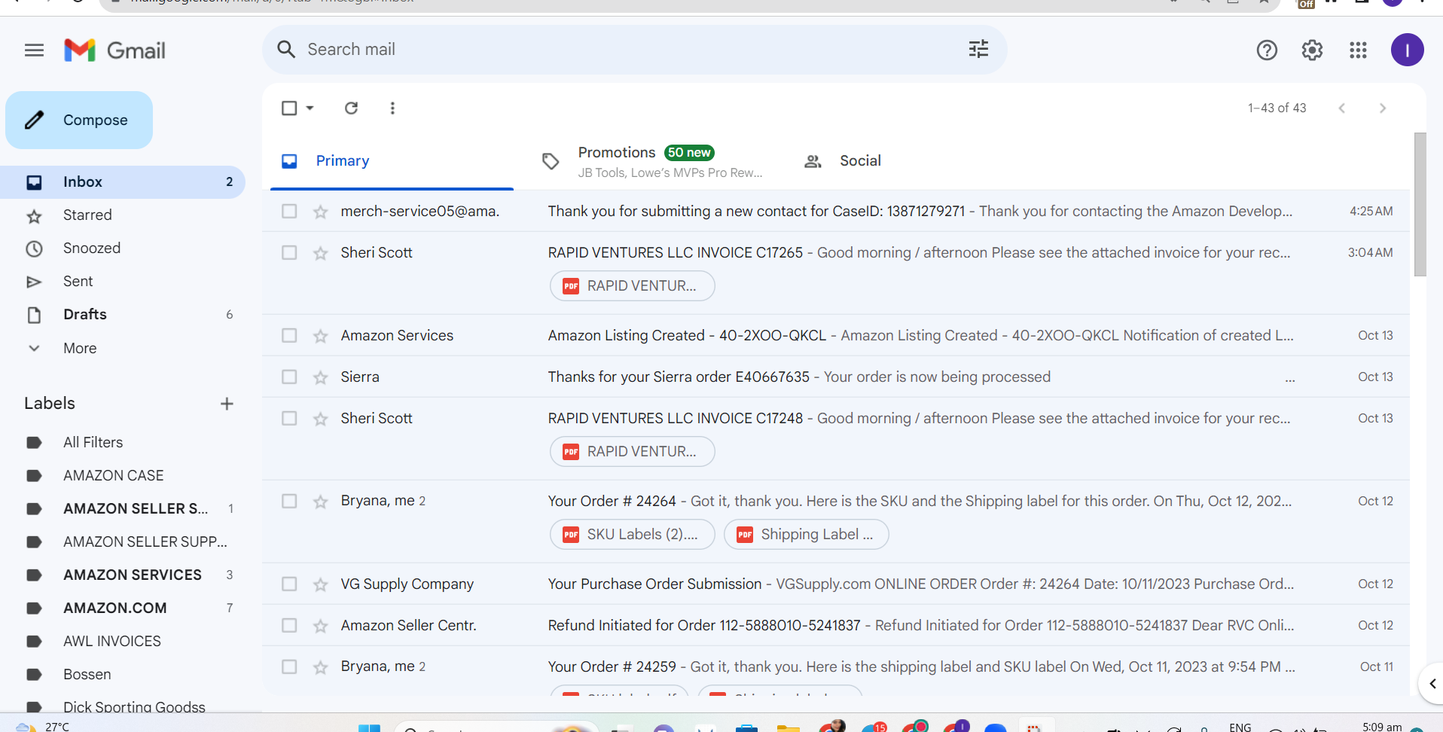Open the Shipping Label PDF attachment

[x=807, y=535]
